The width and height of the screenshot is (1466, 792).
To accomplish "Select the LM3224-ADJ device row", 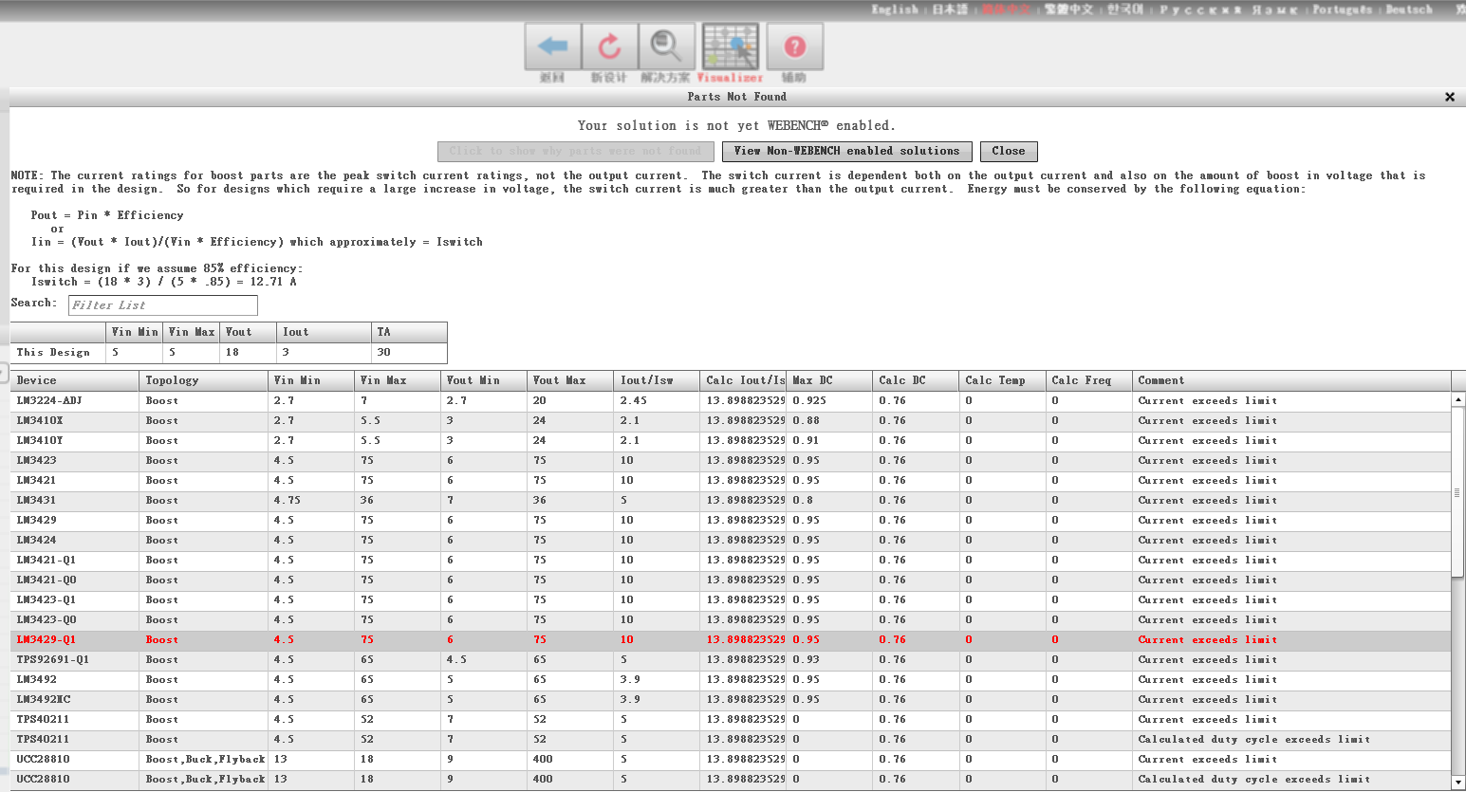I will coord(731,401).
